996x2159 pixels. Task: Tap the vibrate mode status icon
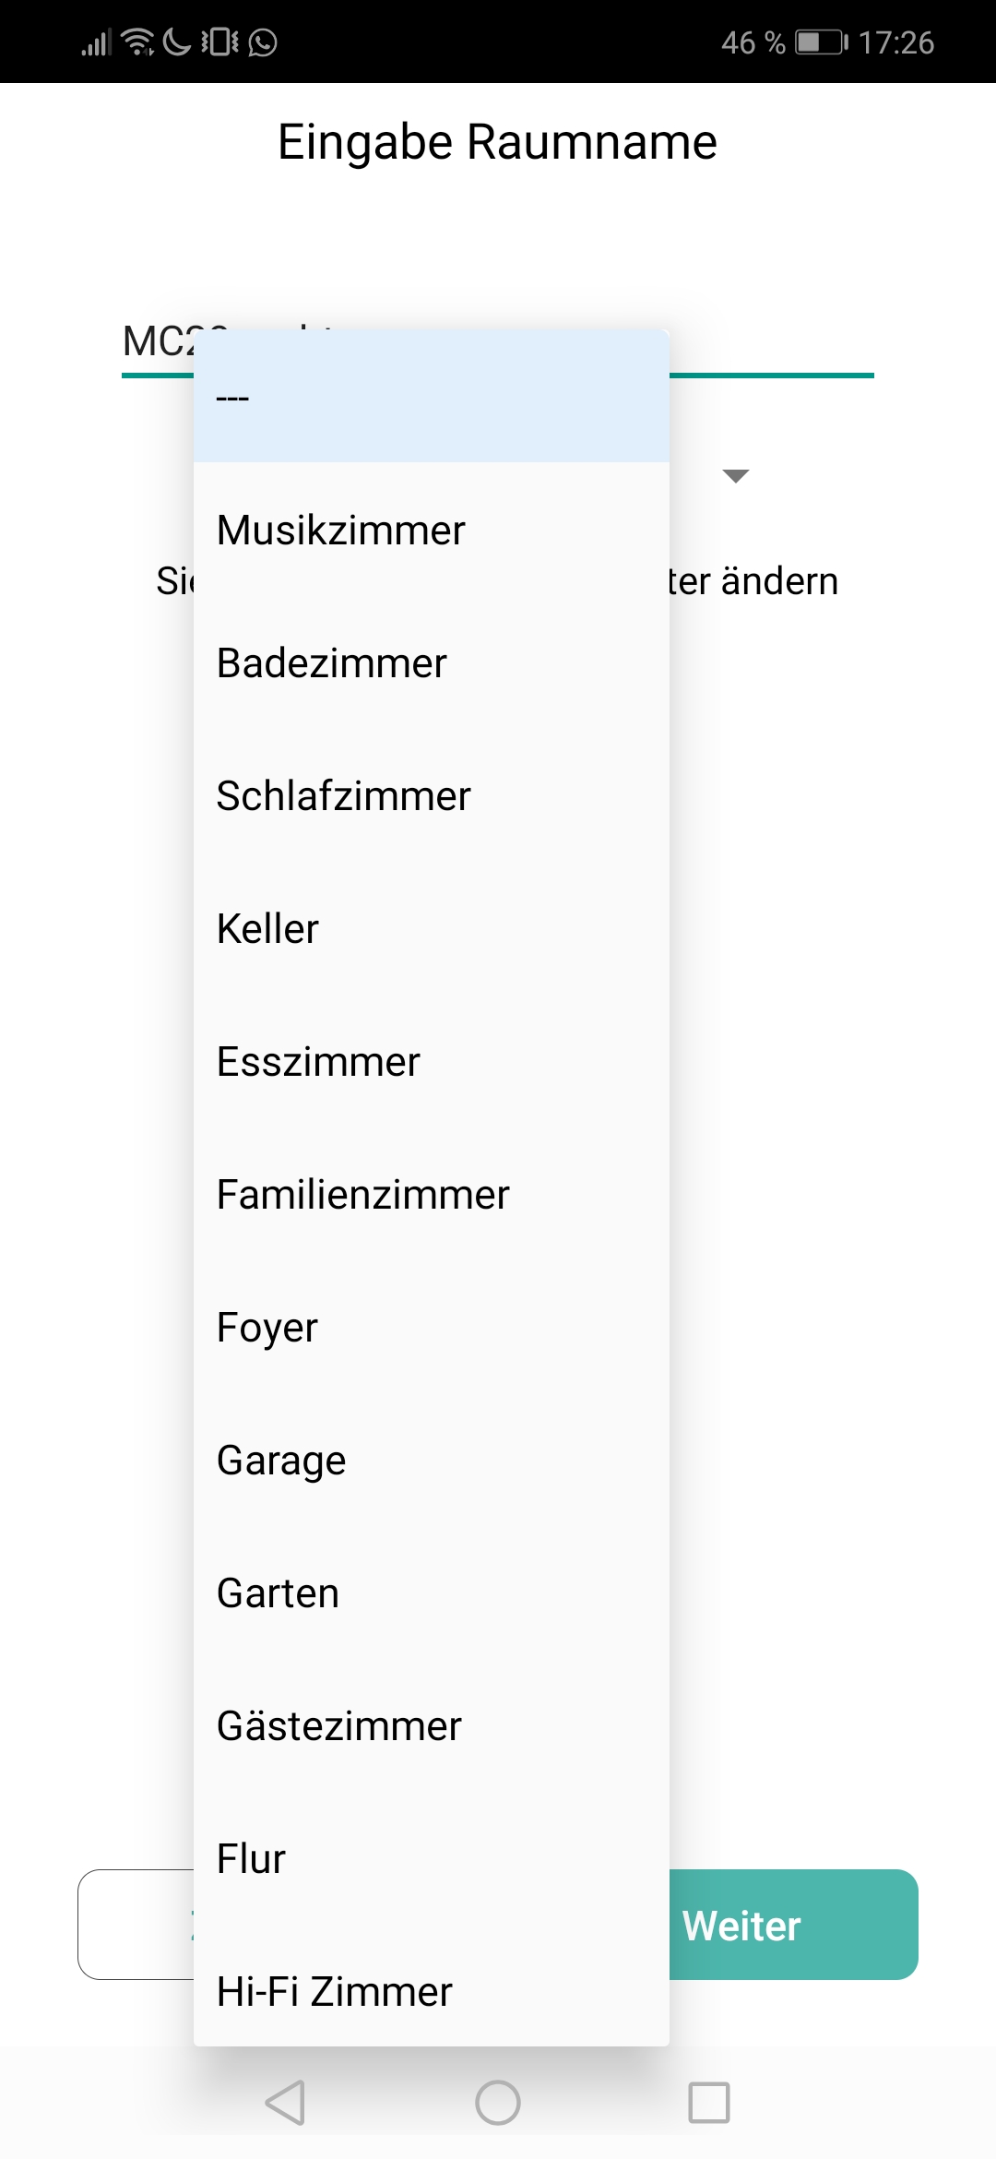click(219, 42)
